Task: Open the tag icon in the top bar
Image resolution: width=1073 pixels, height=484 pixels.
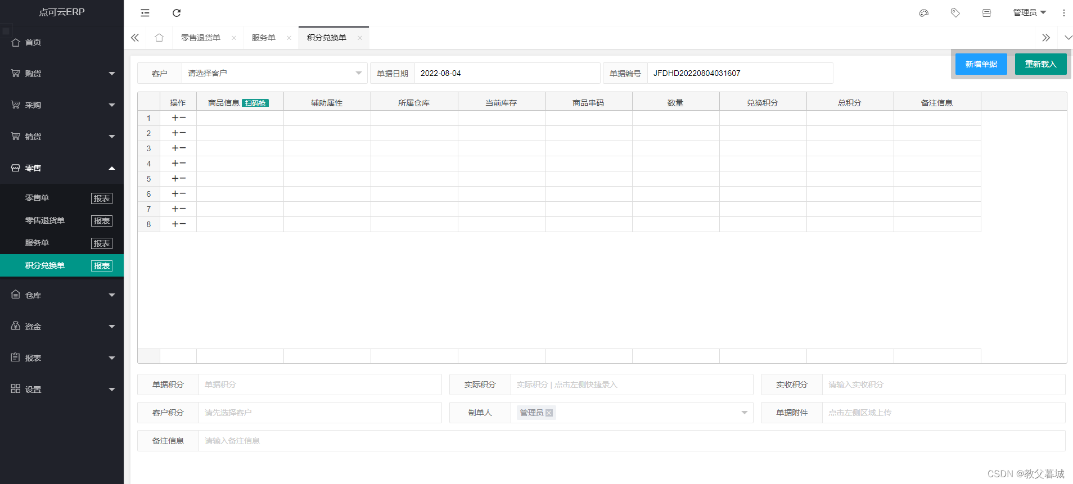Action: (x=955, y=13)
